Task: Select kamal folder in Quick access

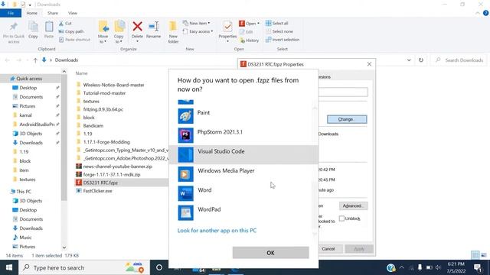Action: pos(25,115)
